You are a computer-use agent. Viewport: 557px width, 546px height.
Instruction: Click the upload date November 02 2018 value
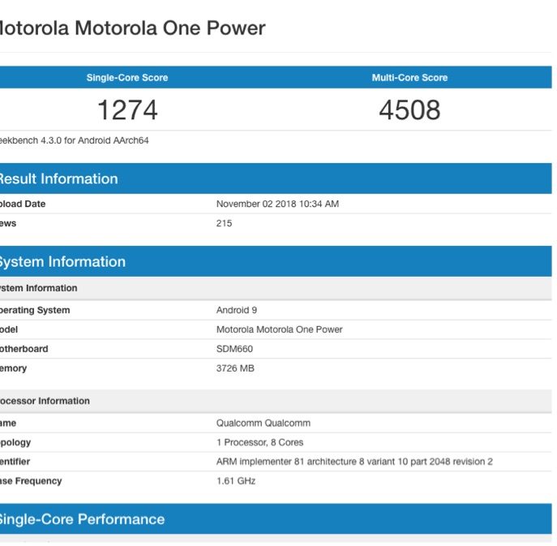[277, 204]
